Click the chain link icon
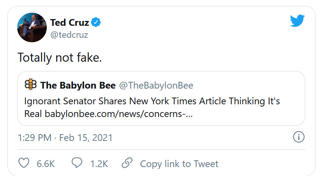This screenshot has height=185, width=321. pyautogui.click(x=127, y=163)
